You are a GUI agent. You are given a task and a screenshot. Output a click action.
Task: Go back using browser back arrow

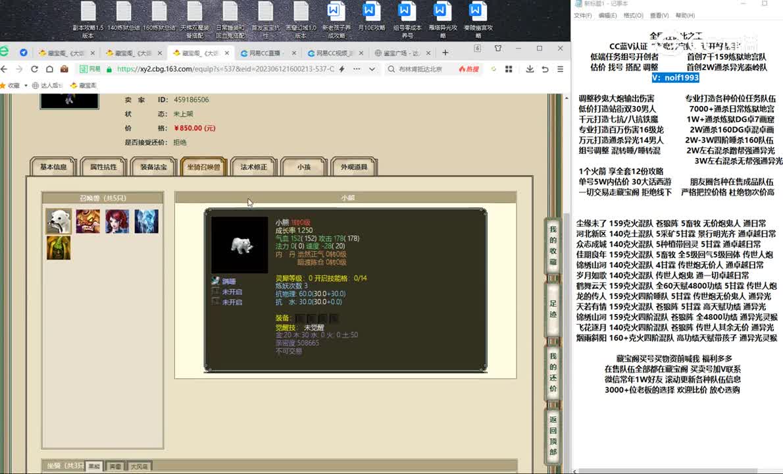(5, 69)
